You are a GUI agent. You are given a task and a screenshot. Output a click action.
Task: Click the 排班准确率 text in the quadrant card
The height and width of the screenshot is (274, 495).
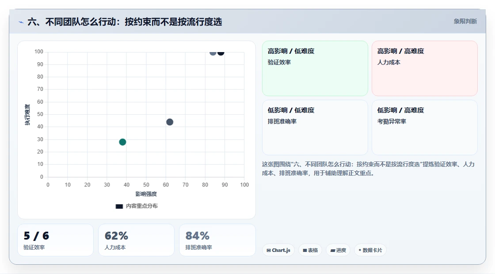pos(282,121)
